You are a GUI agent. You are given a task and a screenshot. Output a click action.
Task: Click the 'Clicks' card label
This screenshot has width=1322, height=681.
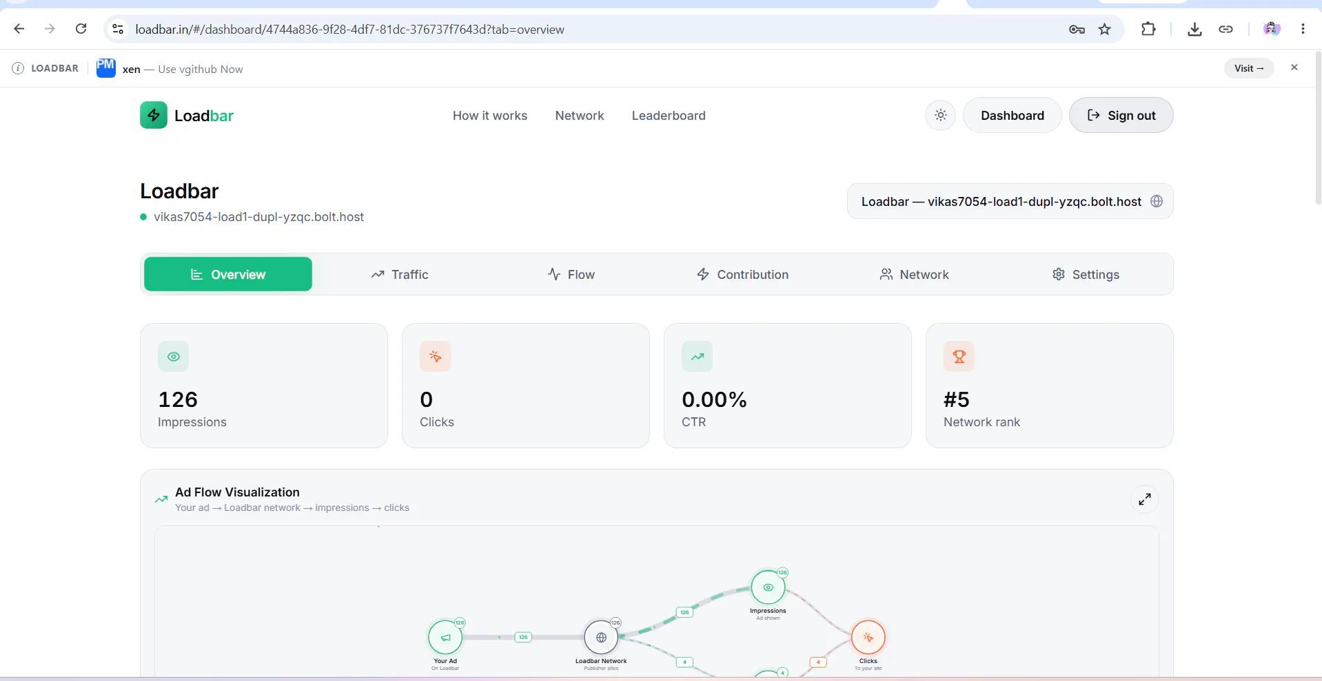pyautogui.click(x=437, y=422)
